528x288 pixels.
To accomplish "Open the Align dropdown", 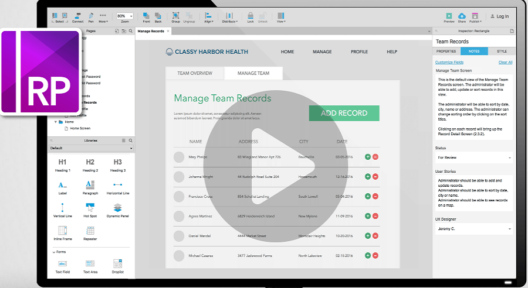I will (x=208, y=18).
